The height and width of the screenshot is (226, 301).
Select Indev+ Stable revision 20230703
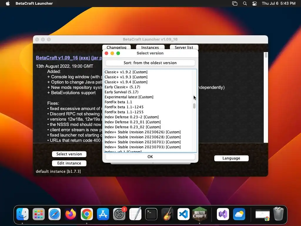point(148,147)
